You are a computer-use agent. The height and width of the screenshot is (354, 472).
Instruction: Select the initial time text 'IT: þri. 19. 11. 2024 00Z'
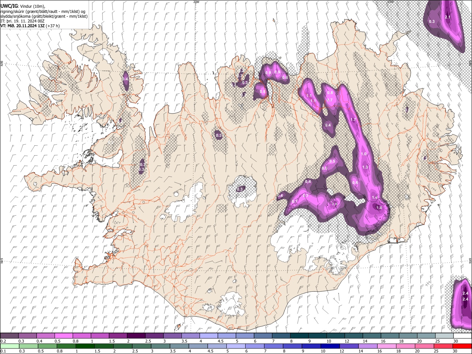[x=22, y=21]
